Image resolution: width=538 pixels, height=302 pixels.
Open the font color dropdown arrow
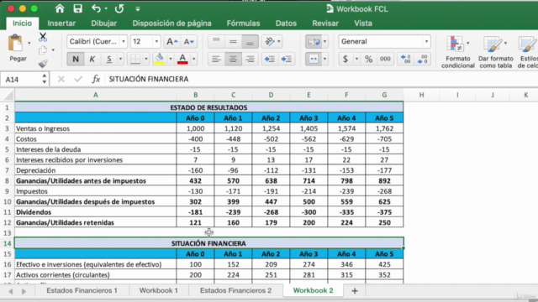point(194,59)
